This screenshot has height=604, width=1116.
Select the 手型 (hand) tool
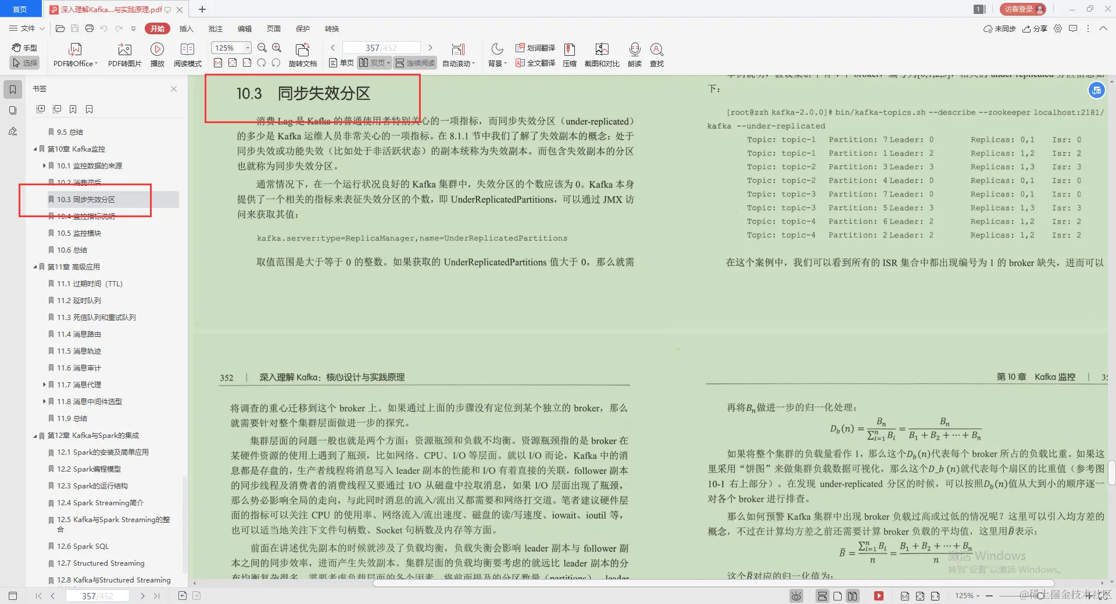[24, 48]
